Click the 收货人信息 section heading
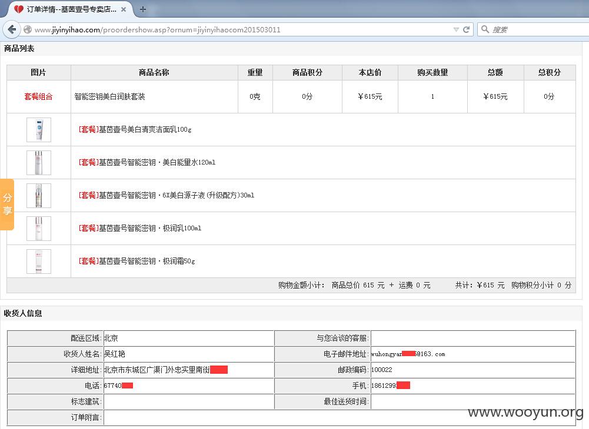 23,313
